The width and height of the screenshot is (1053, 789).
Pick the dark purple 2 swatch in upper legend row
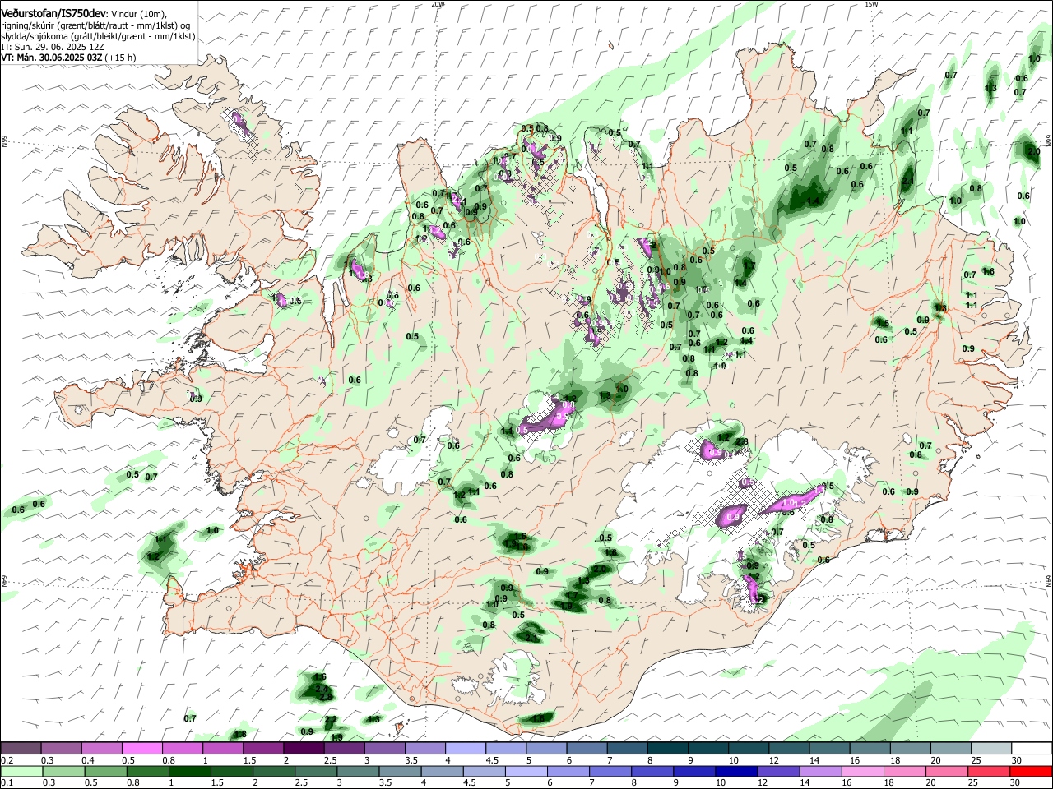pos(303,749)
